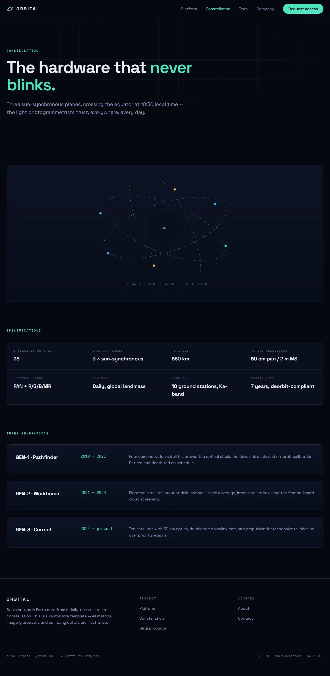Click the green satellite dot on left side
330x676 pixels.
click(x=100, y=213)
